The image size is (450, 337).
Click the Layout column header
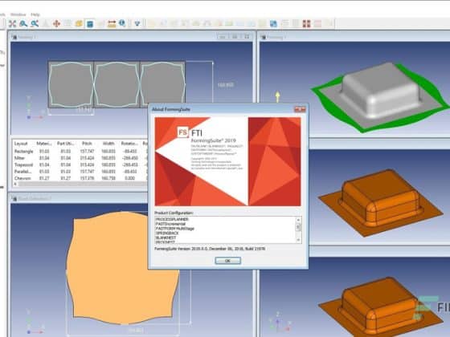click(x=21, y=144)
